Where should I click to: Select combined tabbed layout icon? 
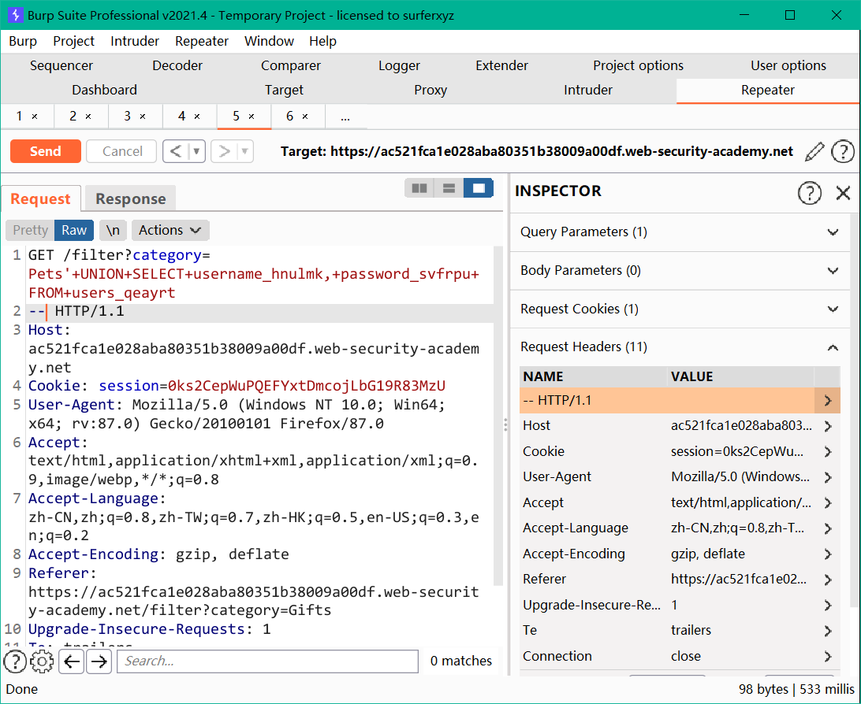click(x=479, y=188)
